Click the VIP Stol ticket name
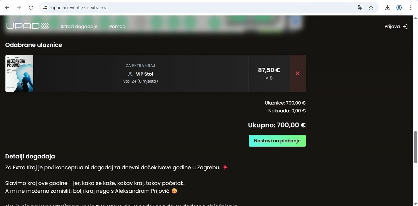Viewport: 418px width, 206px height. (145, 74)
